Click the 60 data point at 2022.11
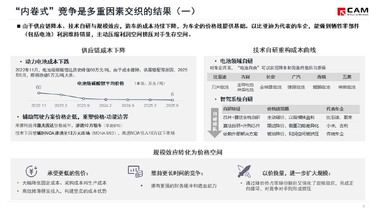The image size is (376, 211). (x=39, y=93)
